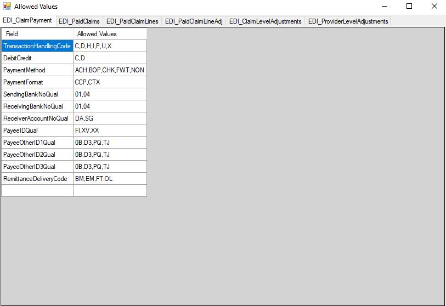Click the Allowed Values column header
The height and width of the screenshot is (306, 446).
(x=110, y=34)
